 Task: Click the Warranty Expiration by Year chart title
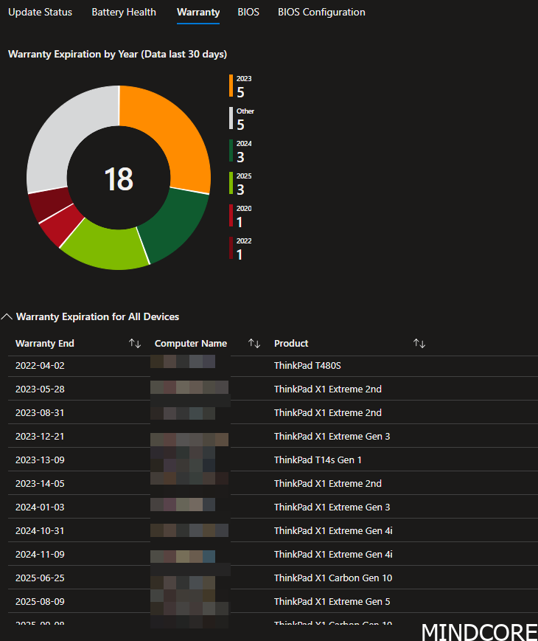(118, 55)
